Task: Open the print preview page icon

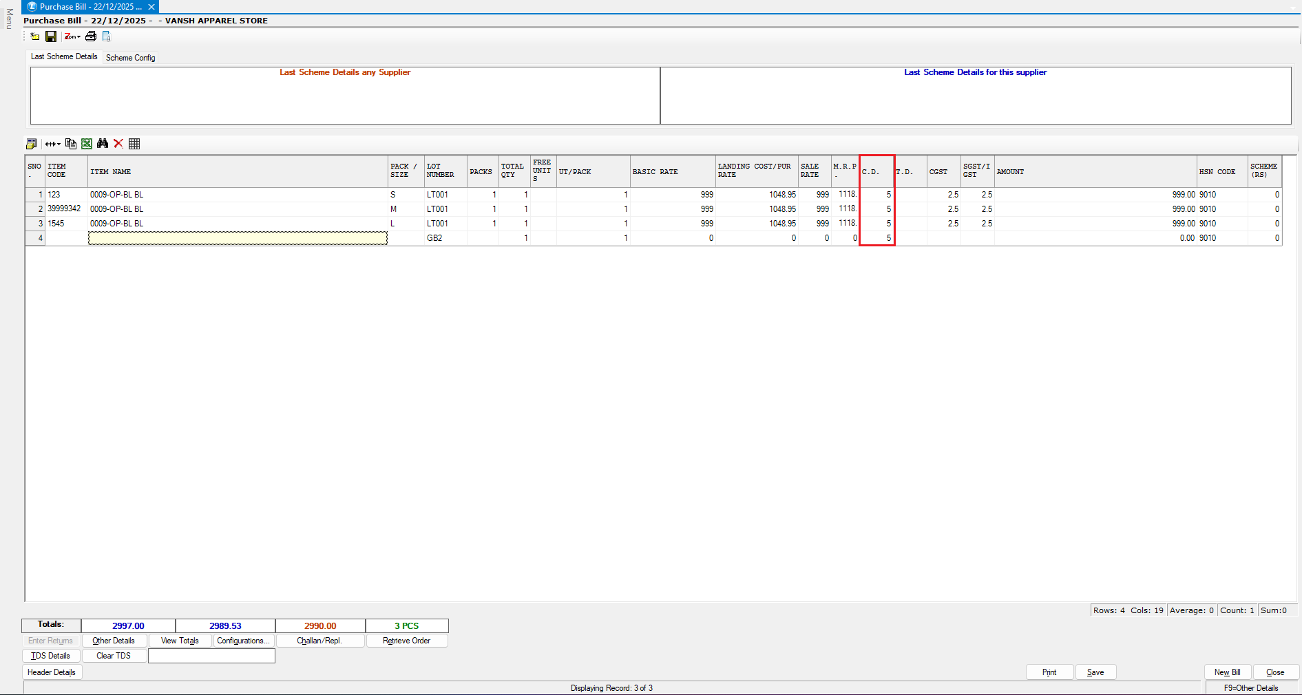Action: (x=107, y=36)
